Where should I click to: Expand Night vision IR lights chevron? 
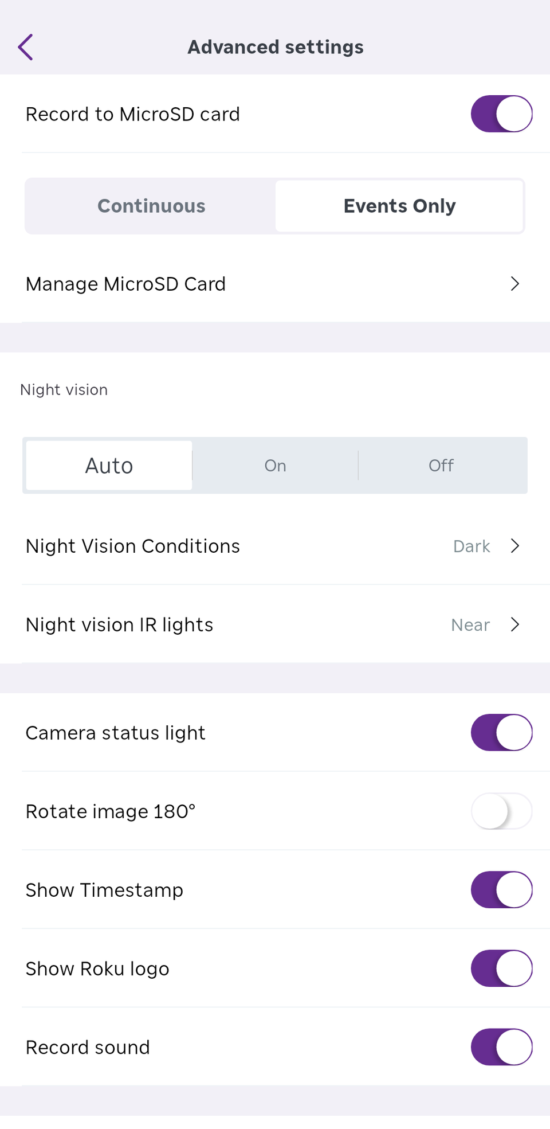[x=514, y=624]
